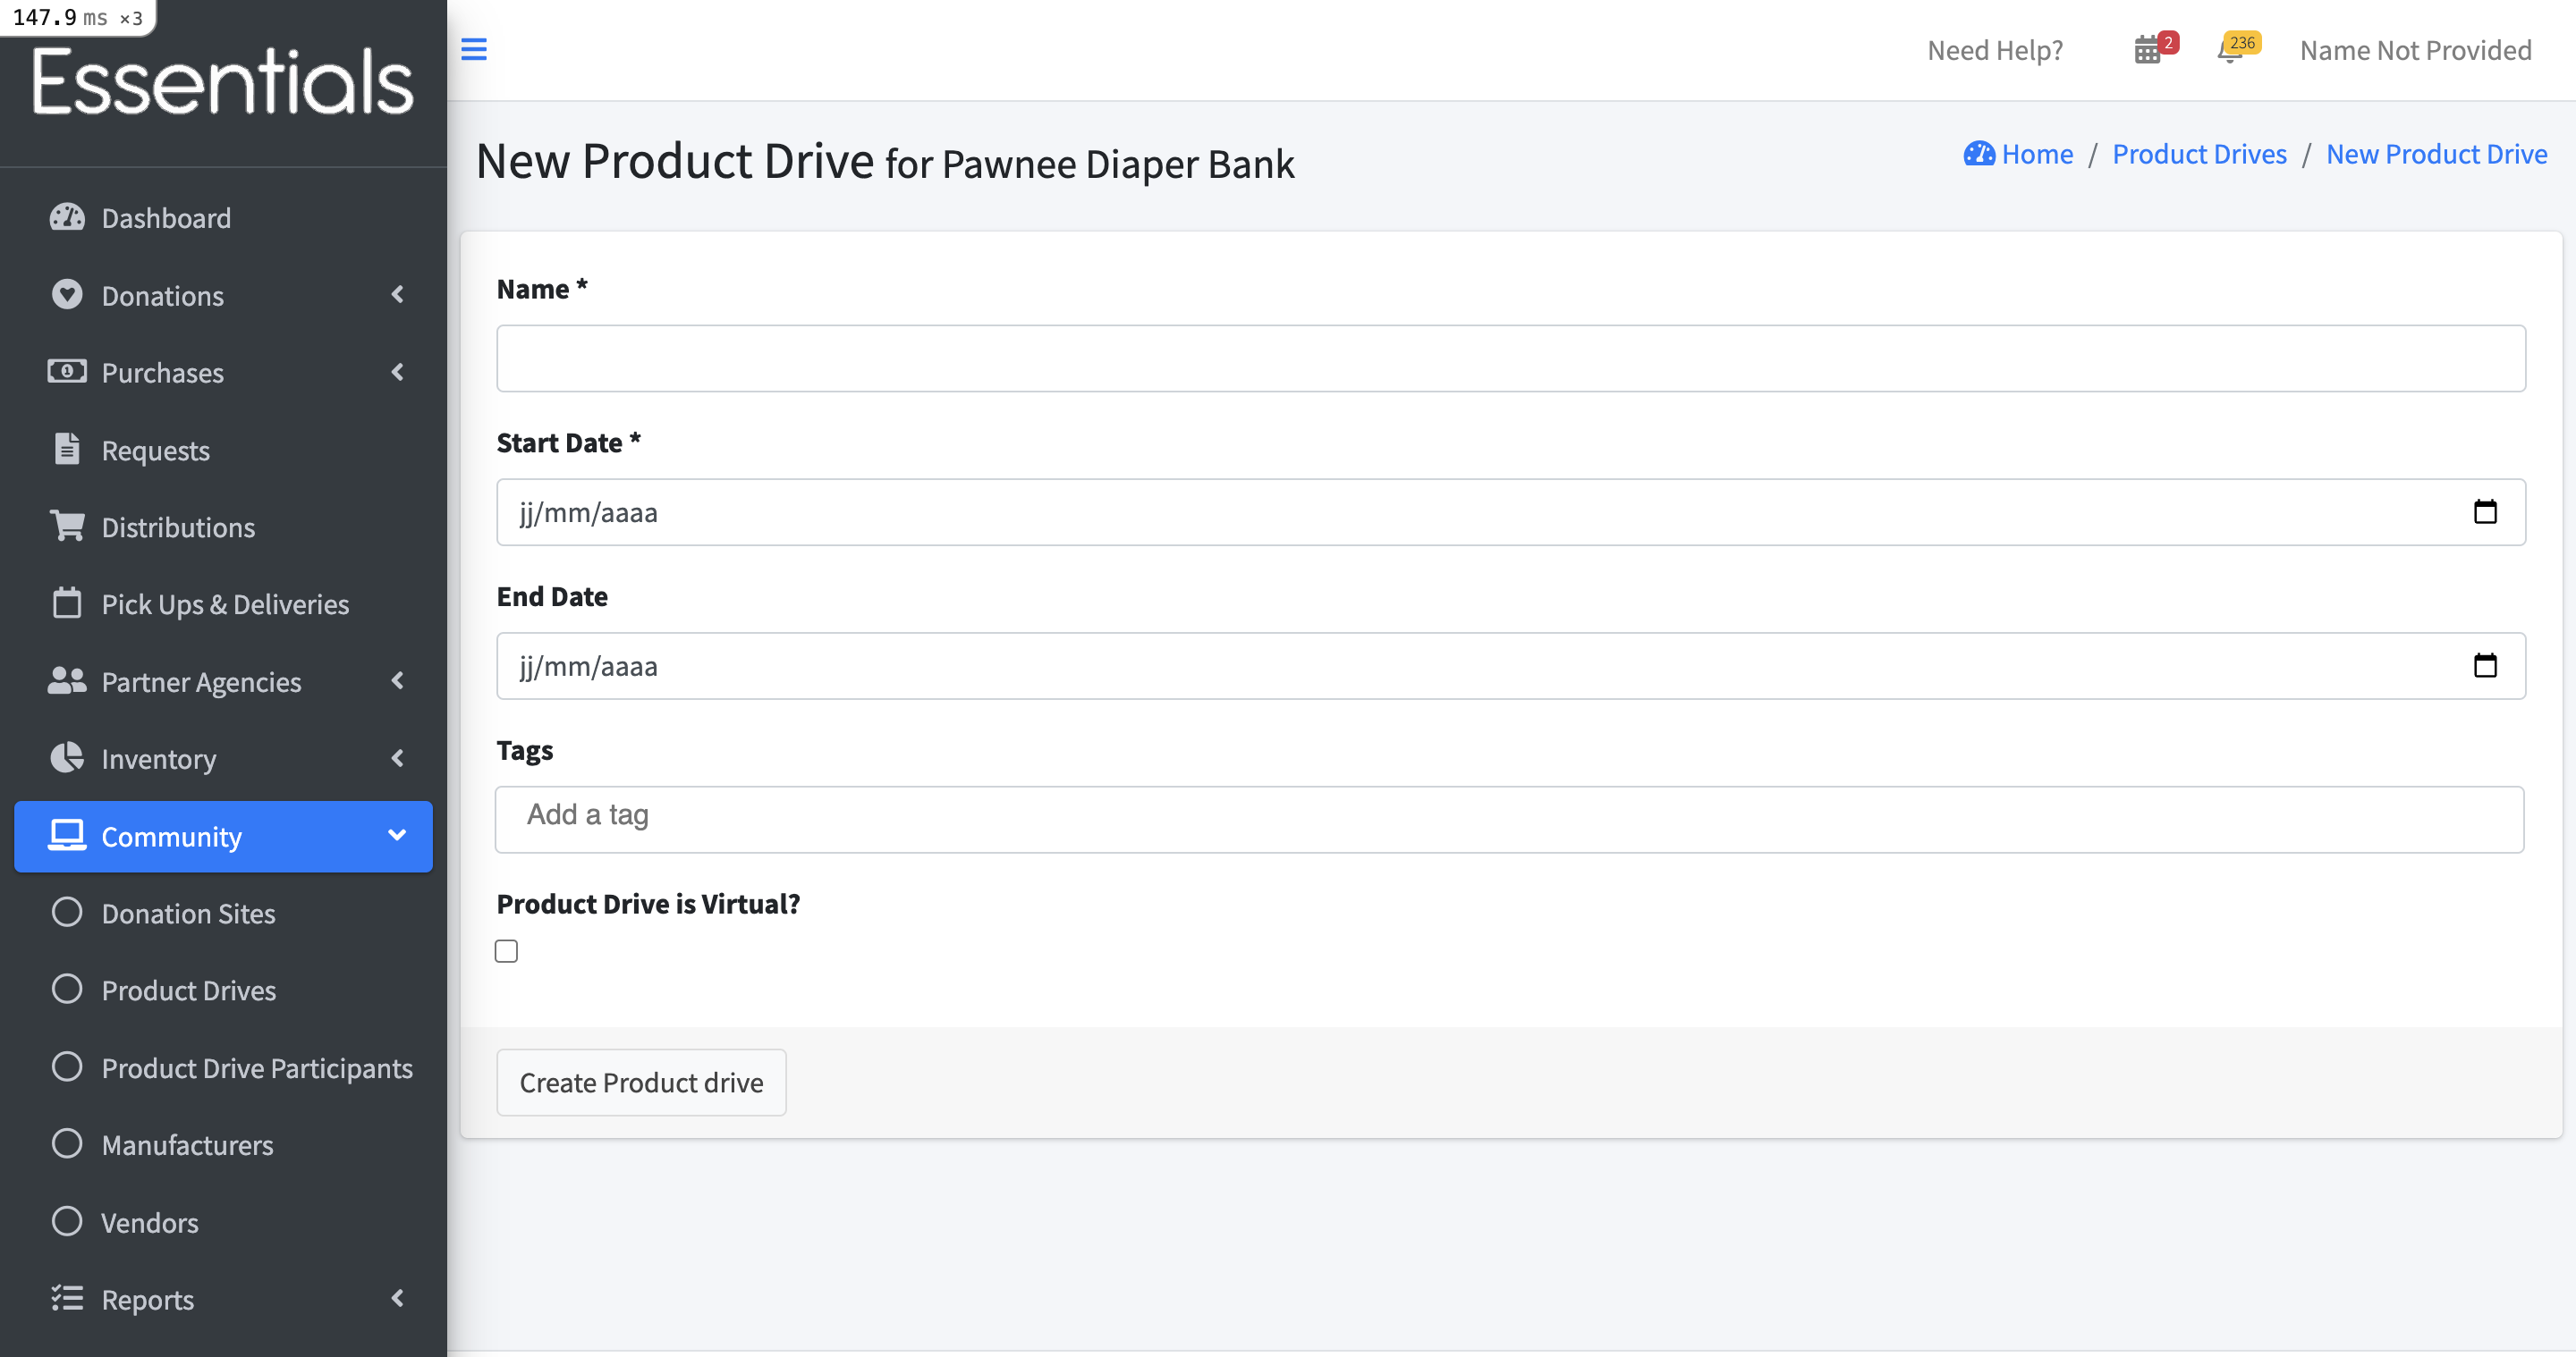Image resolution: width=2576 pixels, height=1357 pixels.
Task: Click the Community laptop icon
Action: pos(67,835)
